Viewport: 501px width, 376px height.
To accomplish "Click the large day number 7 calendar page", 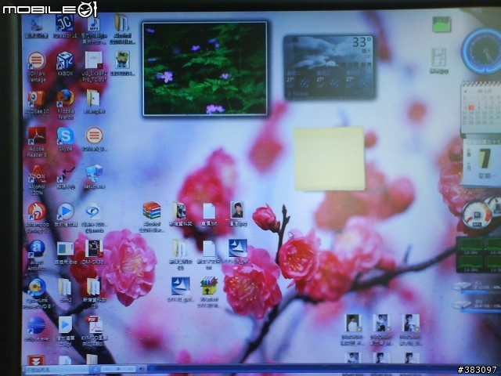I will coord(485,158).
